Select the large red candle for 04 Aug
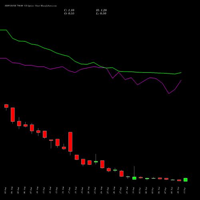Image resolution: width=200 pixels, height=200 pixels. [13, 114]
